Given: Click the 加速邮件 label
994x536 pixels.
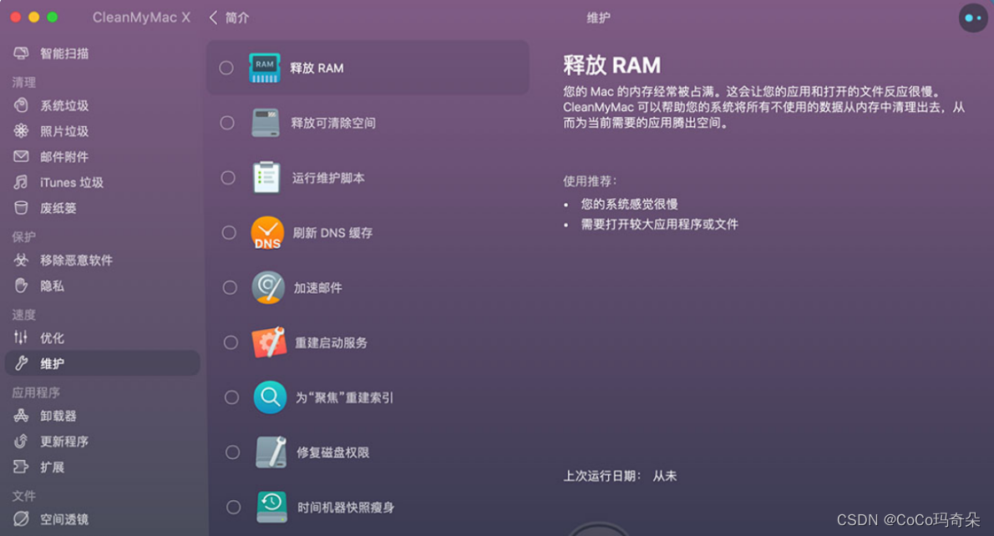Looking at the screenshot, I should pos(318,288).
